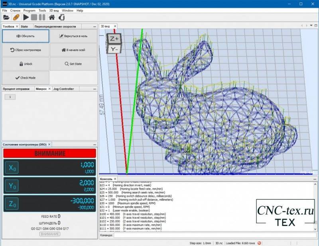Close the Toolbox tab

(x=17, y=26)
